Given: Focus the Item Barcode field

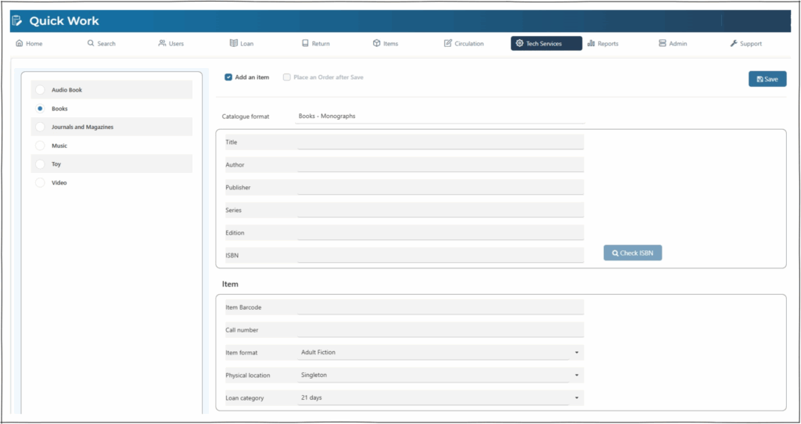Looking at the screenshot, I should point(440,307).
